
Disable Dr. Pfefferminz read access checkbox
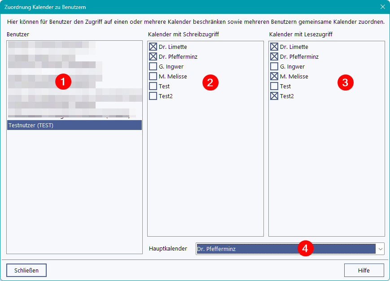274,56
